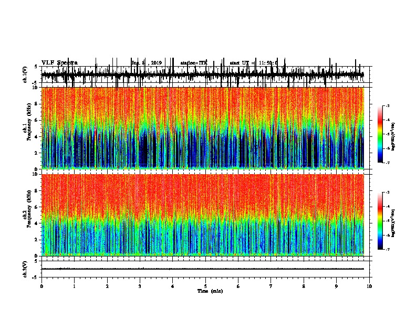Click the 'station=ITK' header label
416x321 pixels.
coord(194,63)
